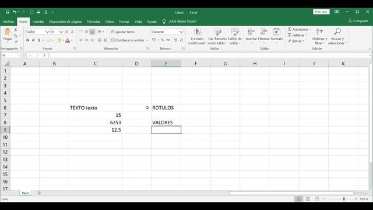Screen dimensions: 373x210
Task: Switch to the Datos tab
Action: click(x=110, y=22)
